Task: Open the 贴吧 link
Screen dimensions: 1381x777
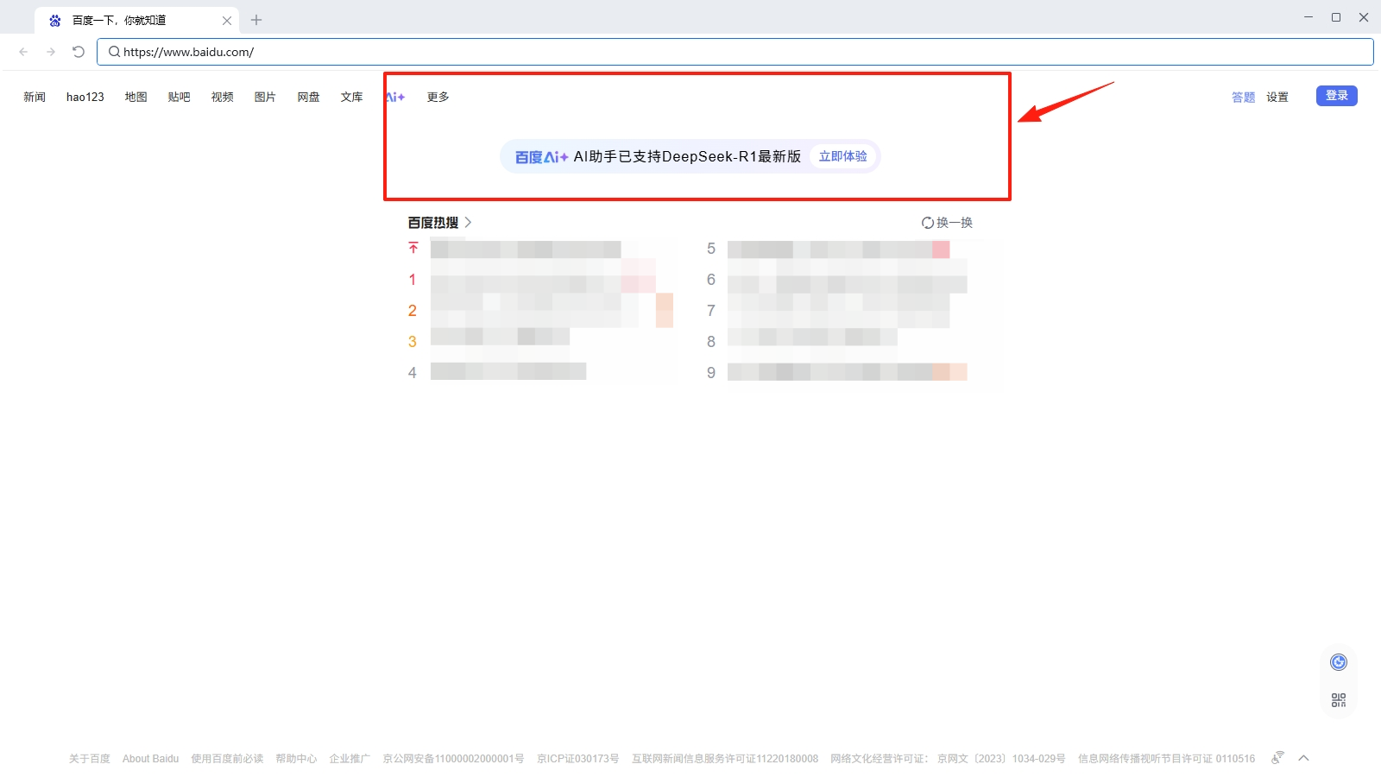Action: 180,97
